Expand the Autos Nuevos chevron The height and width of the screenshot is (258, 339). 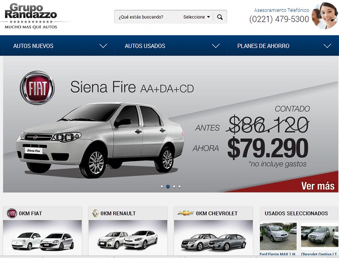[x=103, y=46]
